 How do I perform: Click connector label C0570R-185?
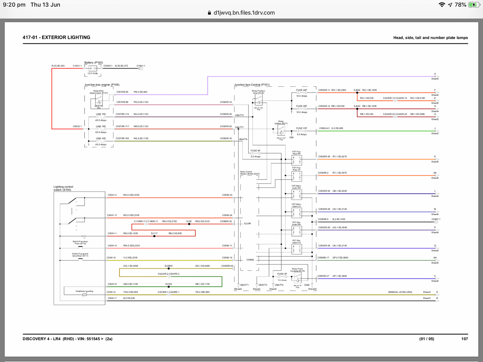tap(122, 138)
